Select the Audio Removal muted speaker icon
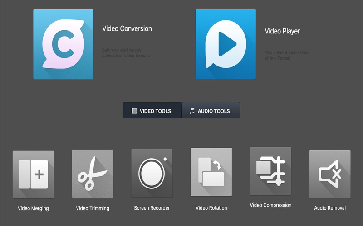Screen dimensions: 363x226 tap(330, 174)
